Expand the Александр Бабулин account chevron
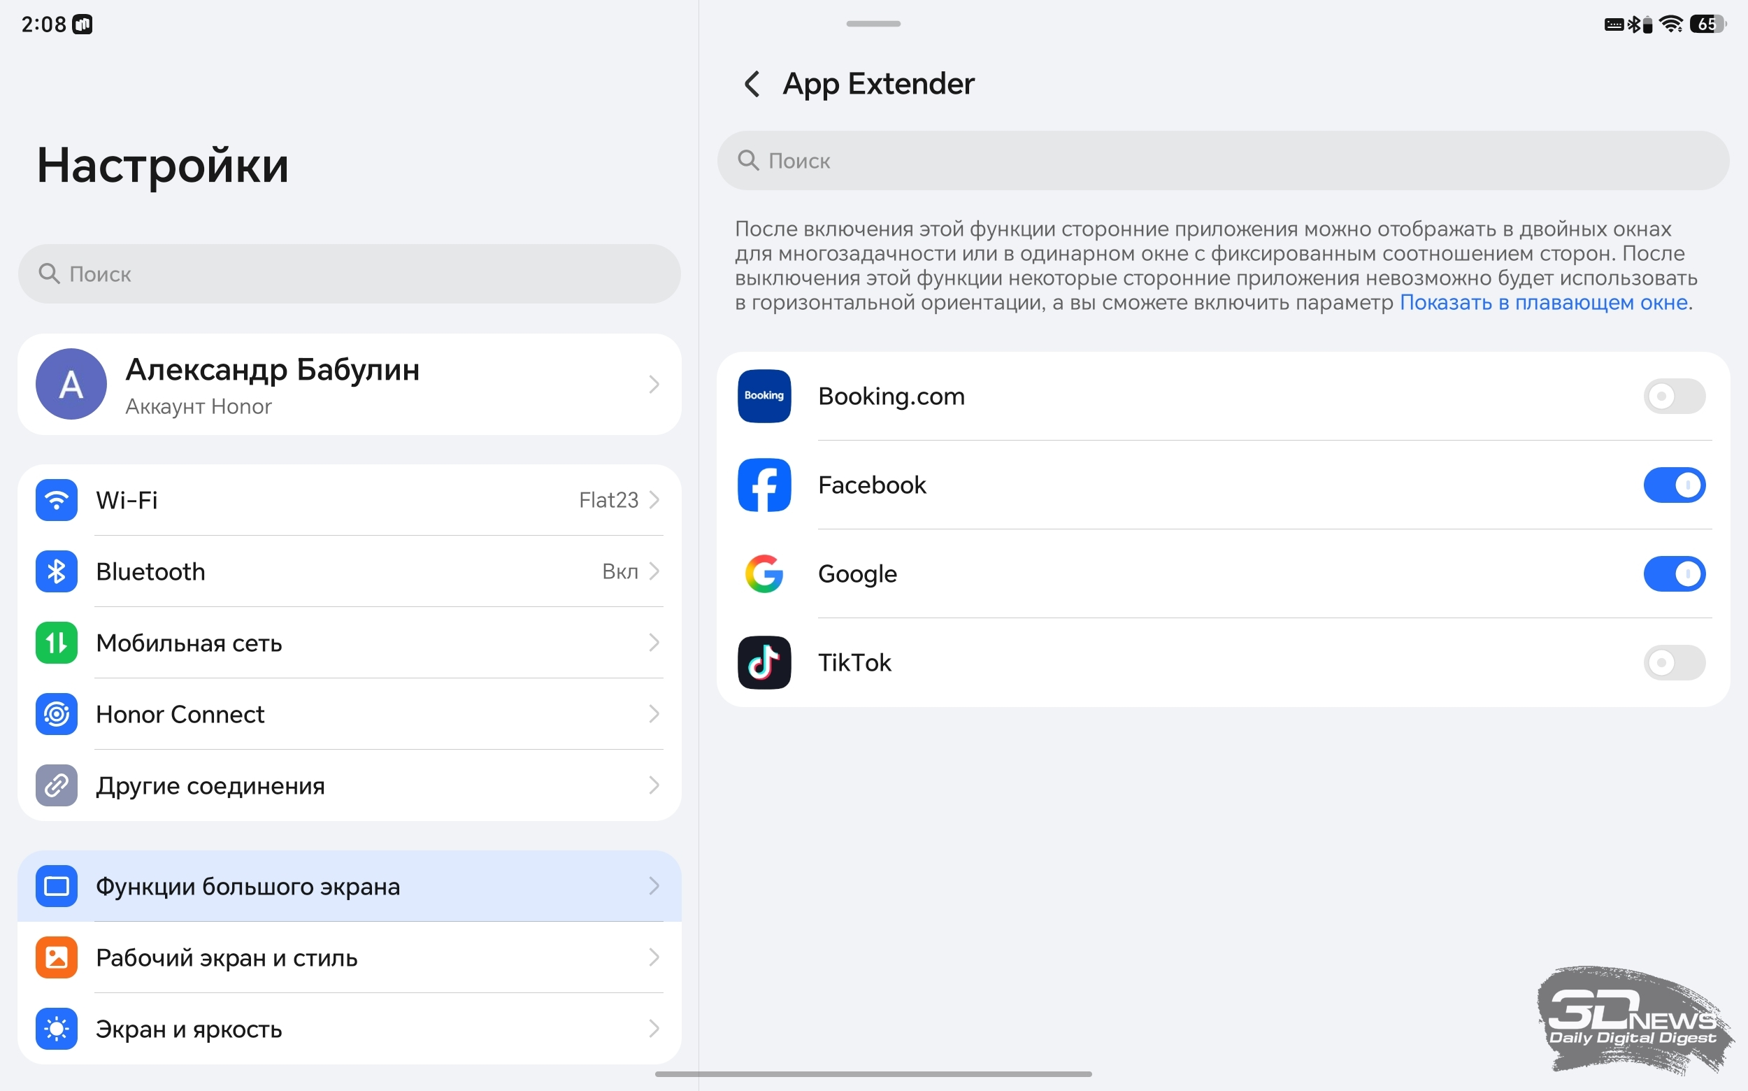The height and width of the screenshot is (1091, 1748). pos(654,384)
